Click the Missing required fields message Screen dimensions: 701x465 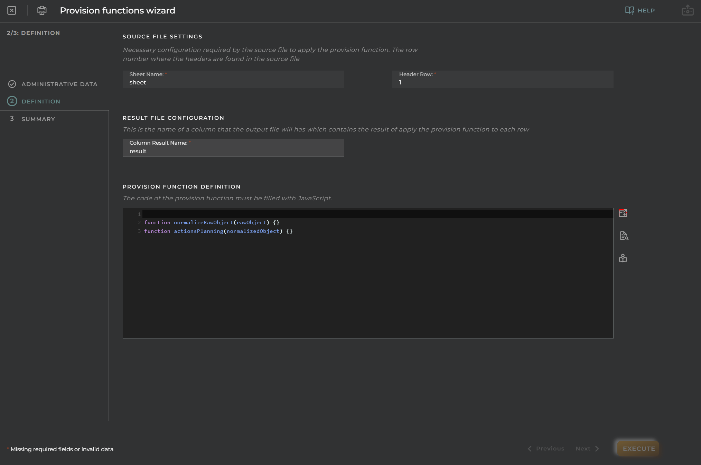[x=62, y=449]
